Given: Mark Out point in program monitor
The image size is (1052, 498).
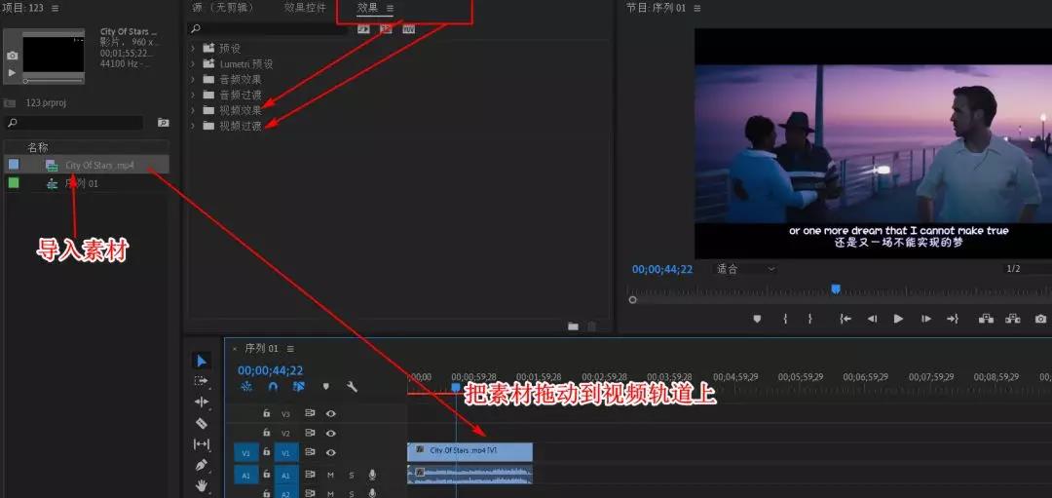Looking at the screenshot, I should pos(809,319).
